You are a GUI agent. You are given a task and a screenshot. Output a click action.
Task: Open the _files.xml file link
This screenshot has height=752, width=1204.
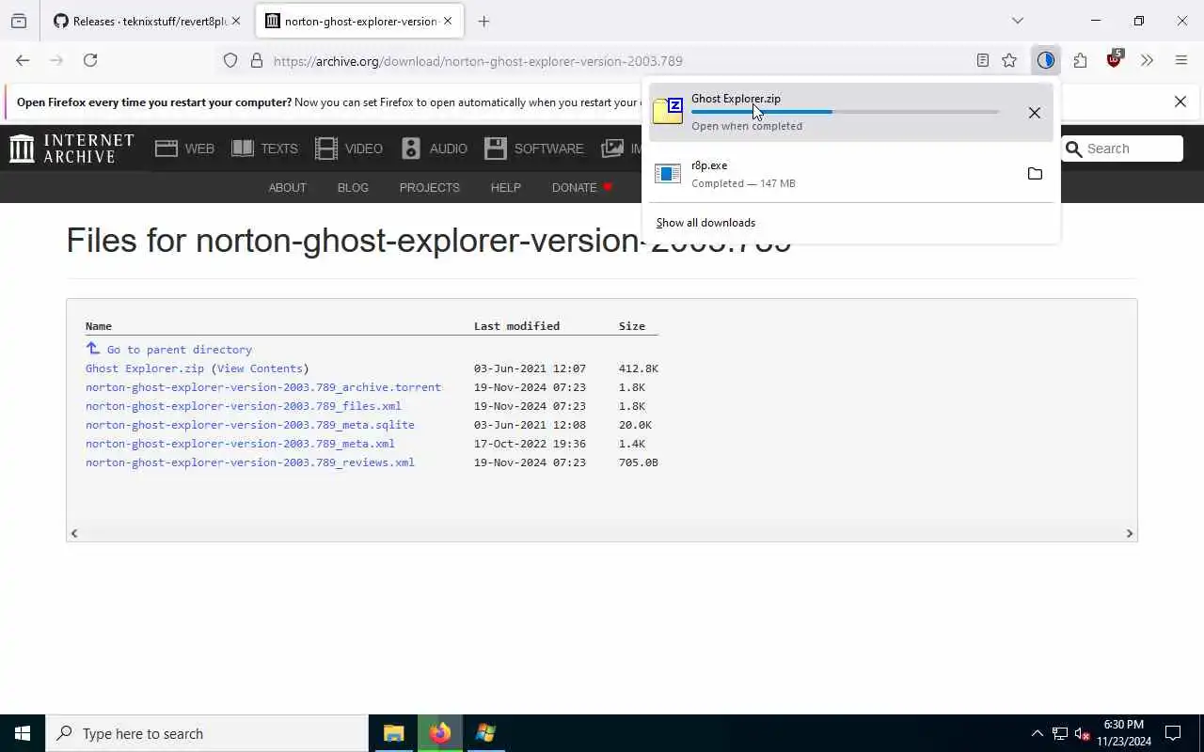pos(244,406)
